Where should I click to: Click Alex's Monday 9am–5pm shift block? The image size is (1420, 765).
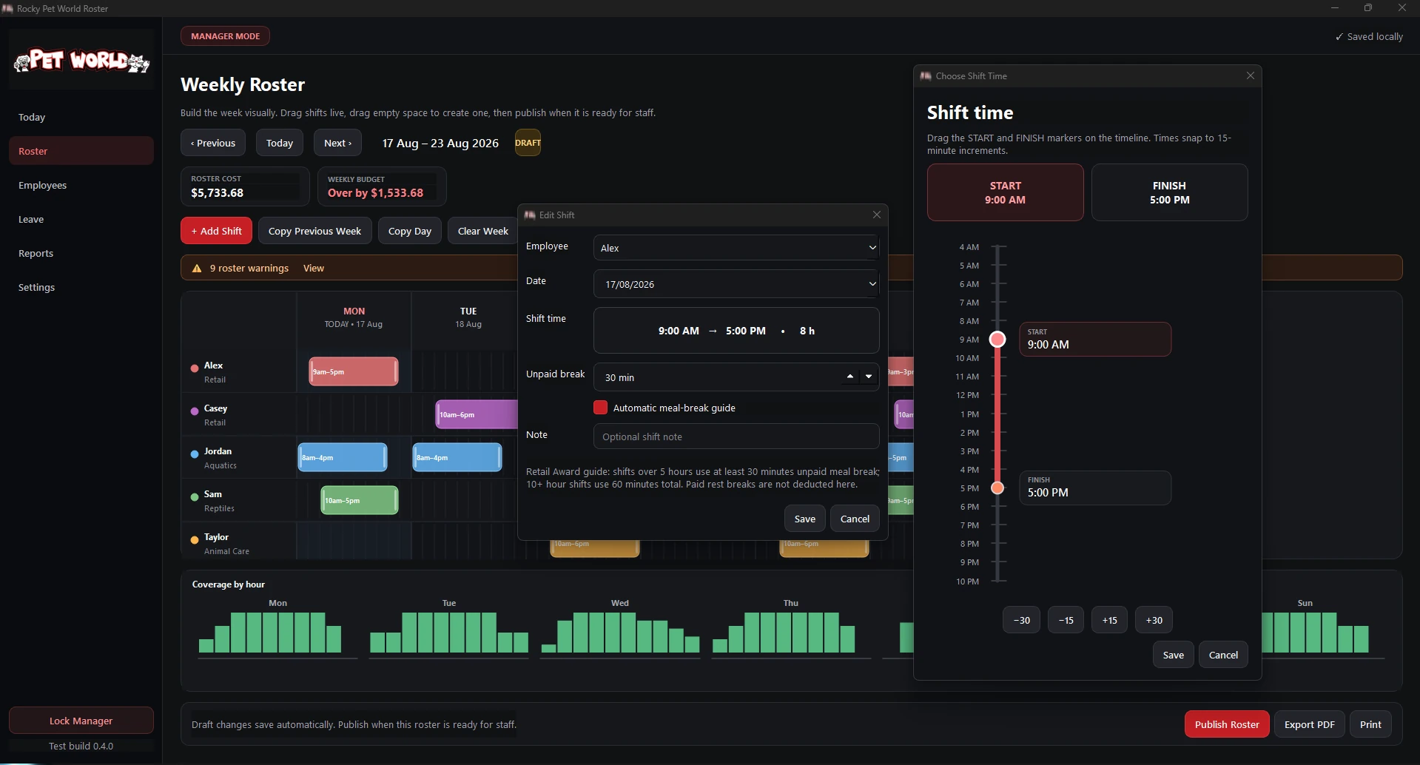pos(354,371)
